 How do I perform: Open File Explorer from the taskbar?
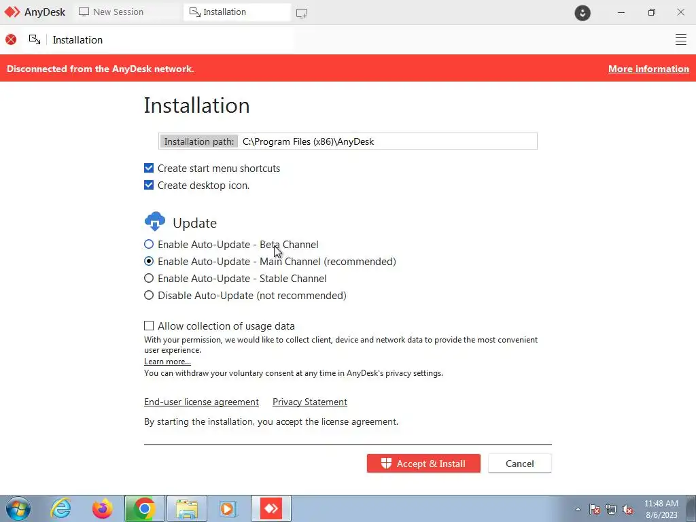click(x=187, y=508)
